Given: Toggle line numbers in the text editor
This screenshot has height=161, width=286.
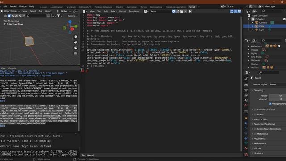Looking at the screenshot, I should [231, 11].
